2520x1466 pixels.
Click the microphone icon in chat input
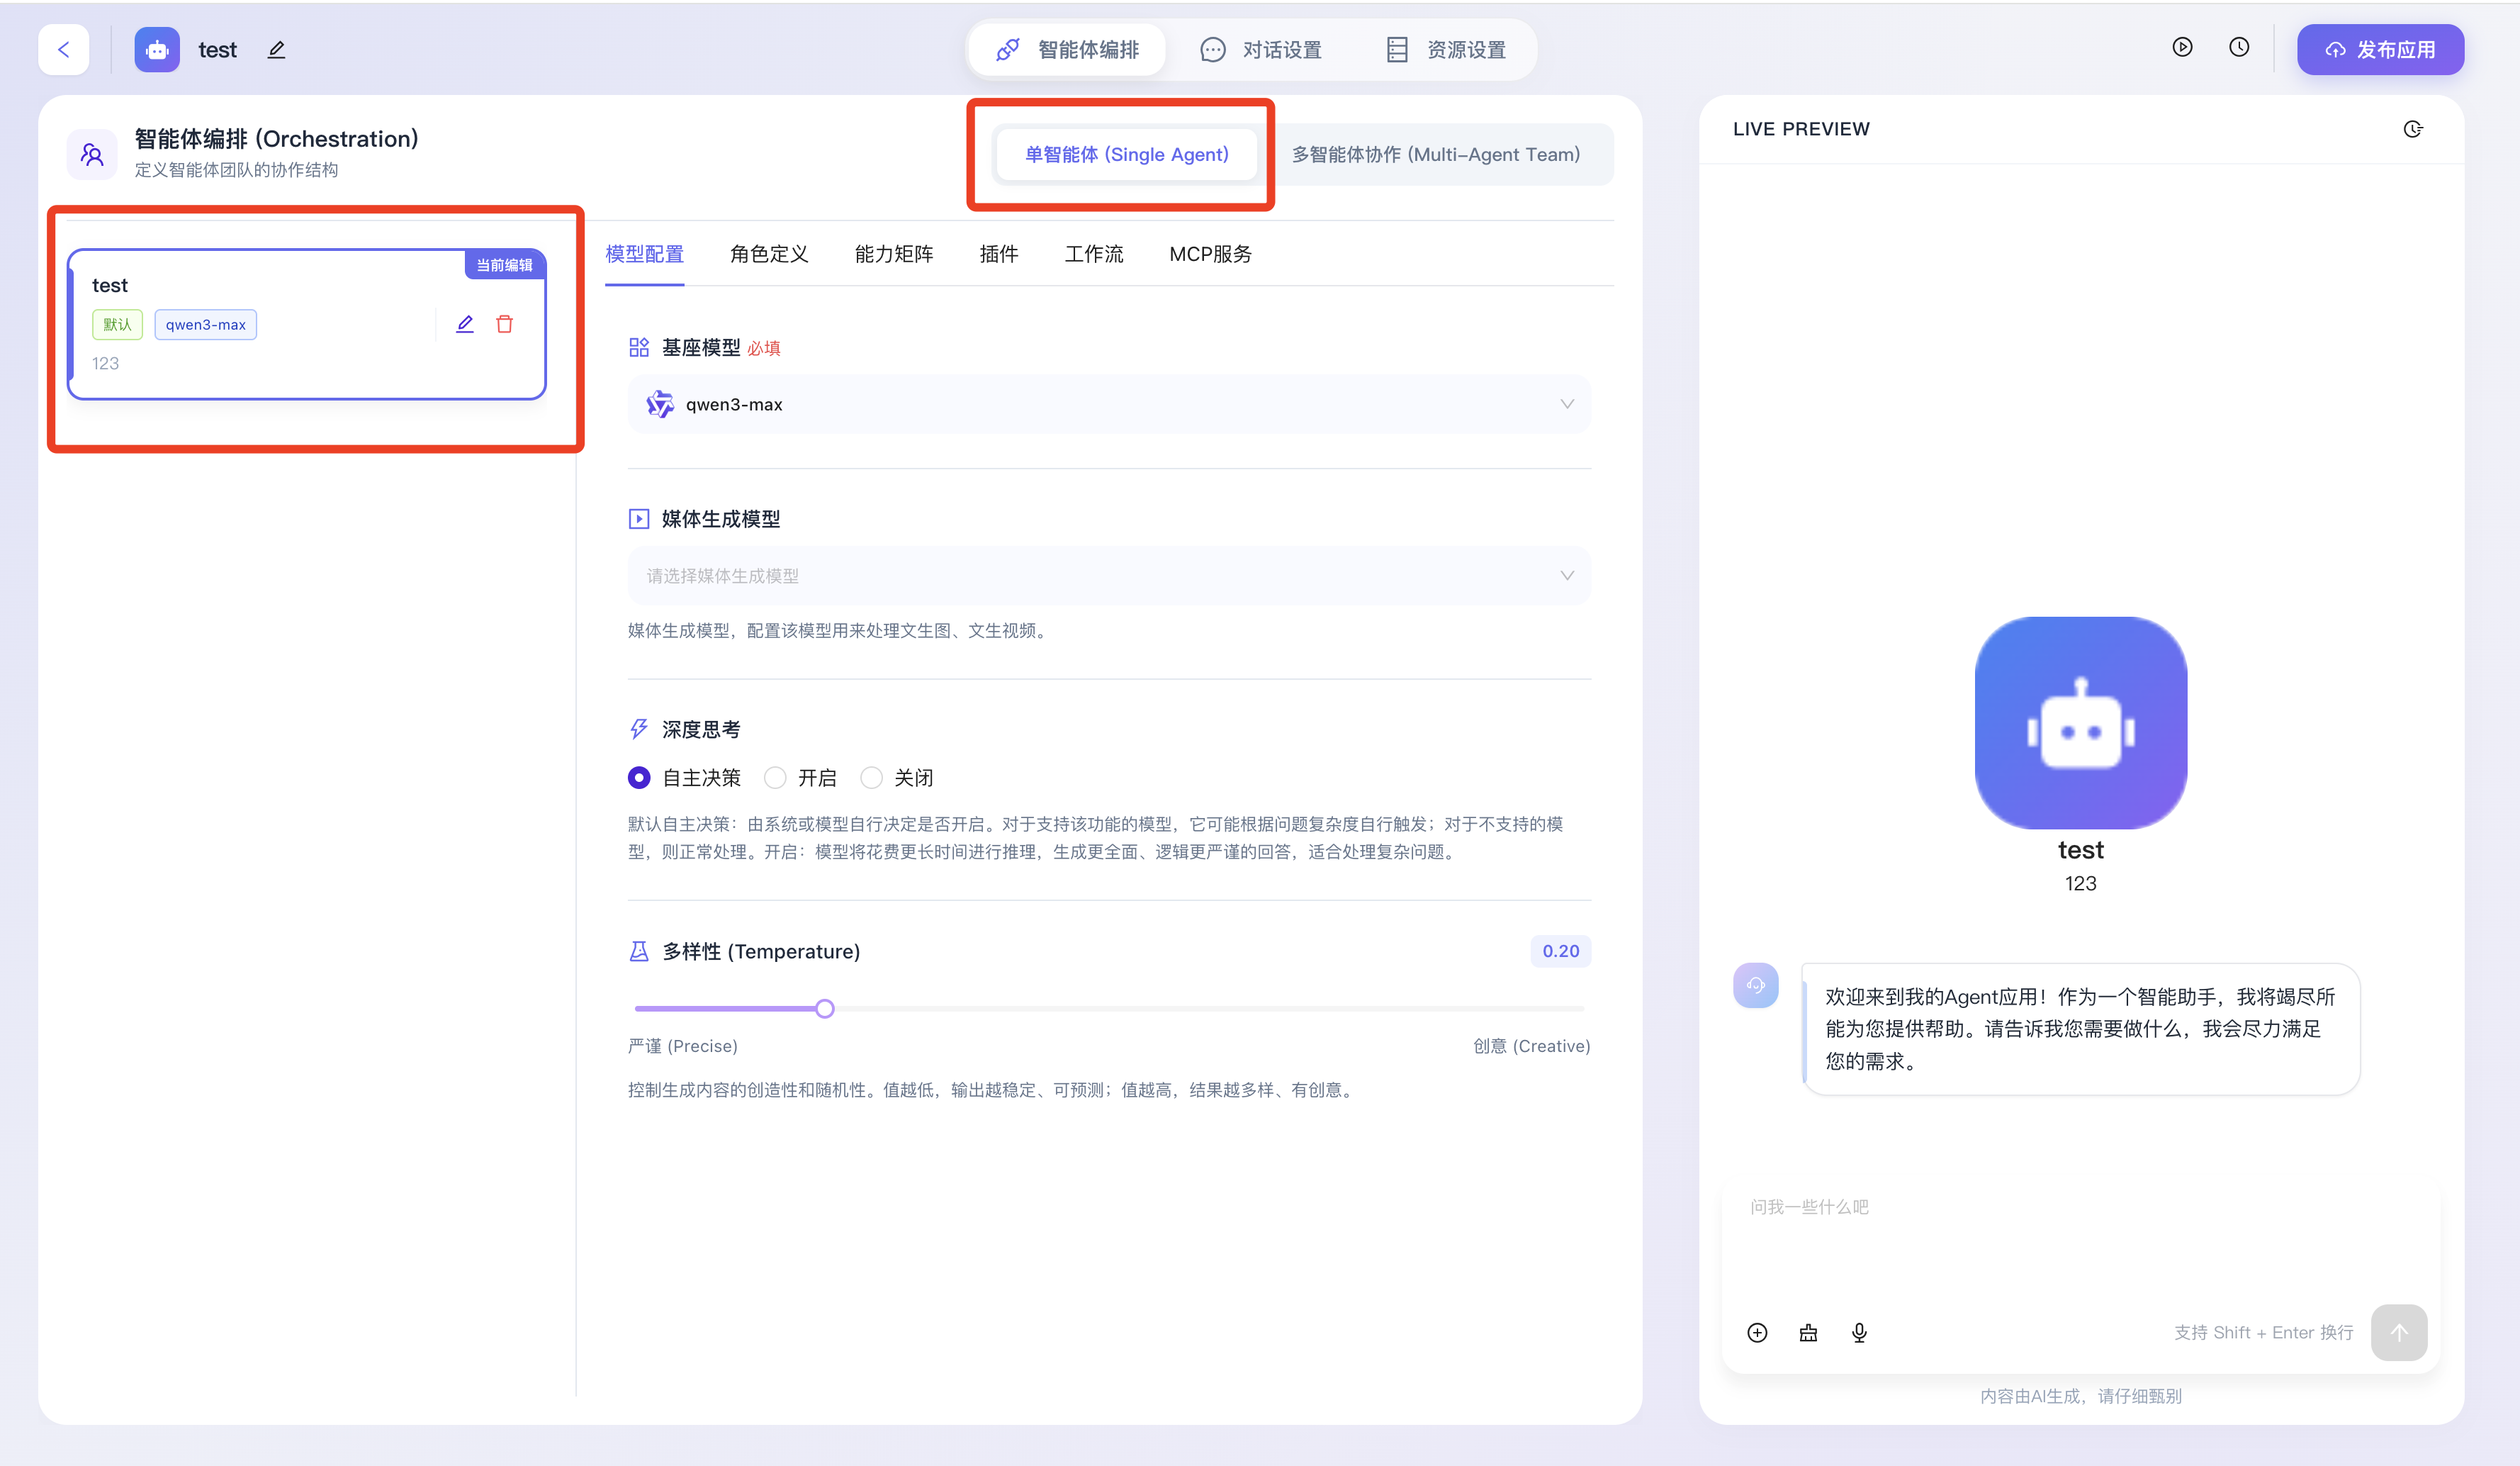(x=1859, y=1332)
